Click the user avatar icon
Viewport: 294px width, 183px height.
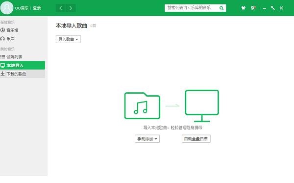(7, 8)
